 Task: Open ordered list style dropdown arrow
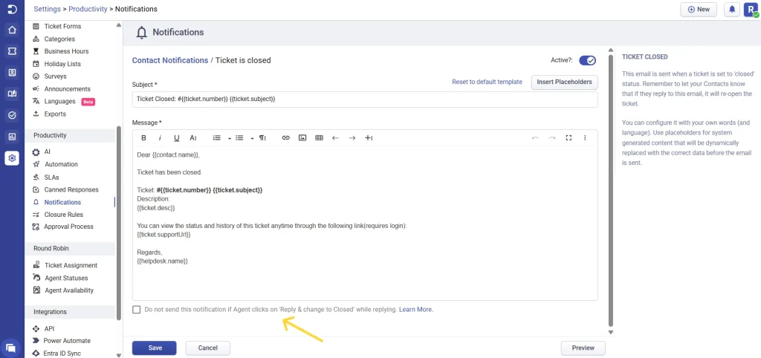pos(230,139)
